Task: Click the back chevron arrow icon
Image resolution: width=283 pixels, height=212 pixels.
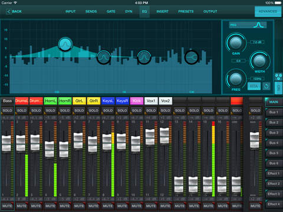Action: coord(8,12)
